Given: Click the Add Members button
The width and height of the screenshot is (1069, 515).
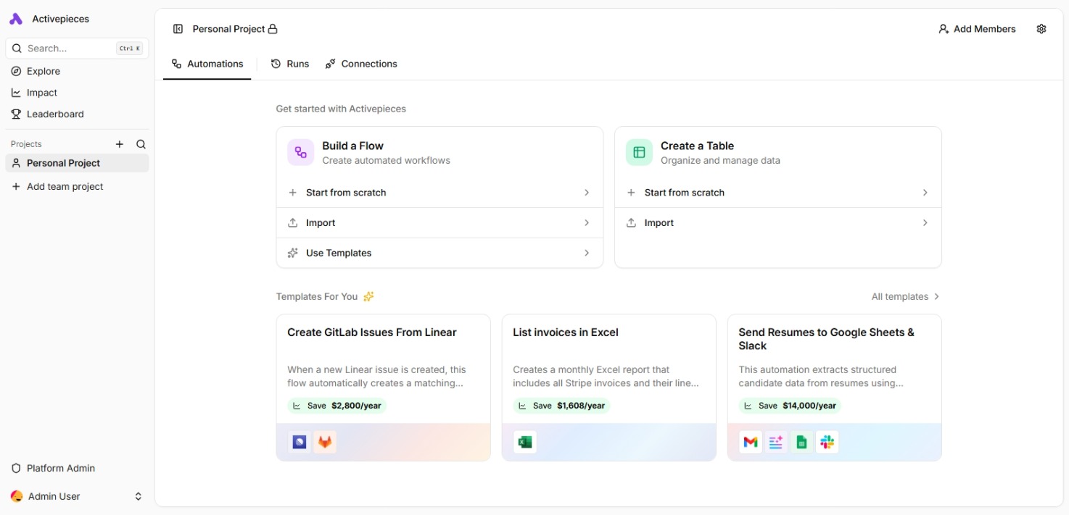Looking at the screenshot, I should point(977,29).
